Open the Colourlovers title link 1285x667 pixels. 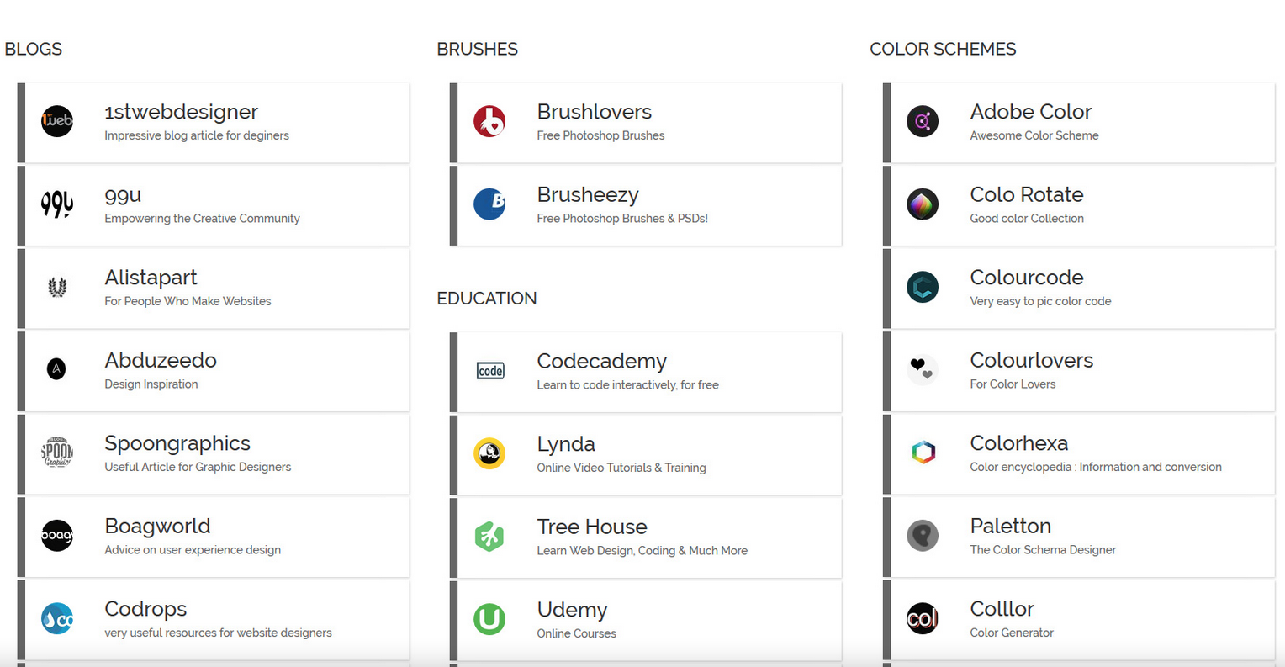pyautogui.click(x=1032, y=360)
